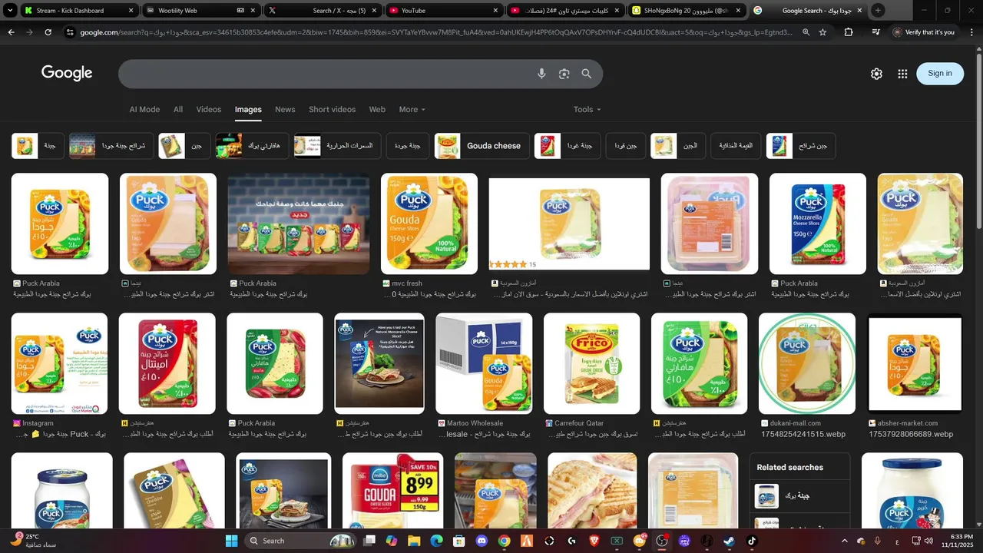Open Discord from taskbar
Viewport: 983px width, 553px height.
[482, 541]
